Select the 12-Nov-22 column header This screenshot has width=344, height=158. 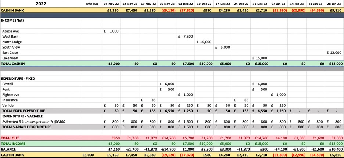click(x=130, y=4)
